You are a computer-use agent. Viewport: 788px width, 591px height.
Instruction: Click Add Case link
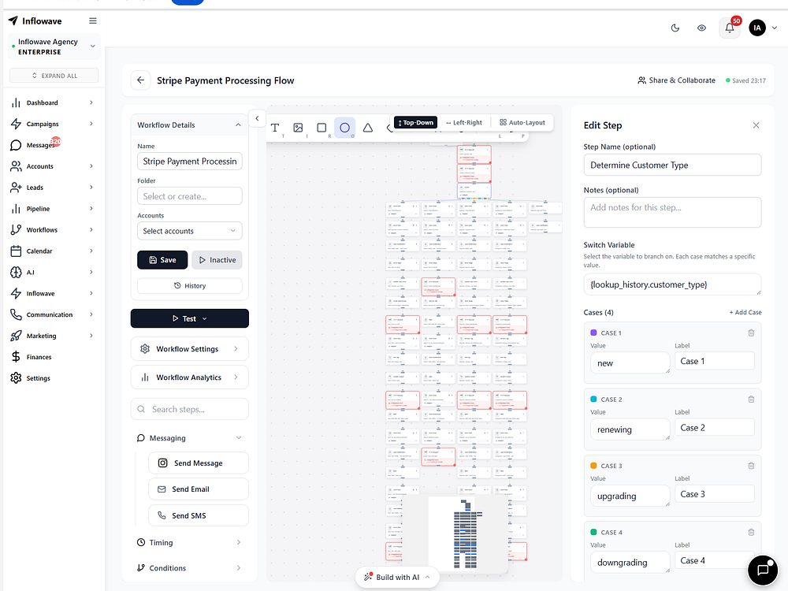click(x=745, y=313)
